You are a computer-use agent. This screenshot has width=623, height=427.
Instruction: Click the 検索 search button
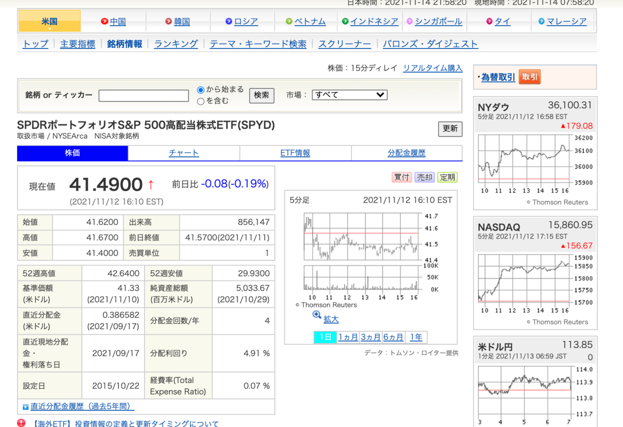262,95
